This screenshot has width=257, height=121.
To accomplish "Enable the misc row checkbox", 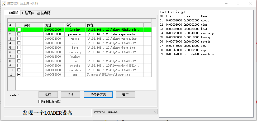I will click(19, 43).
